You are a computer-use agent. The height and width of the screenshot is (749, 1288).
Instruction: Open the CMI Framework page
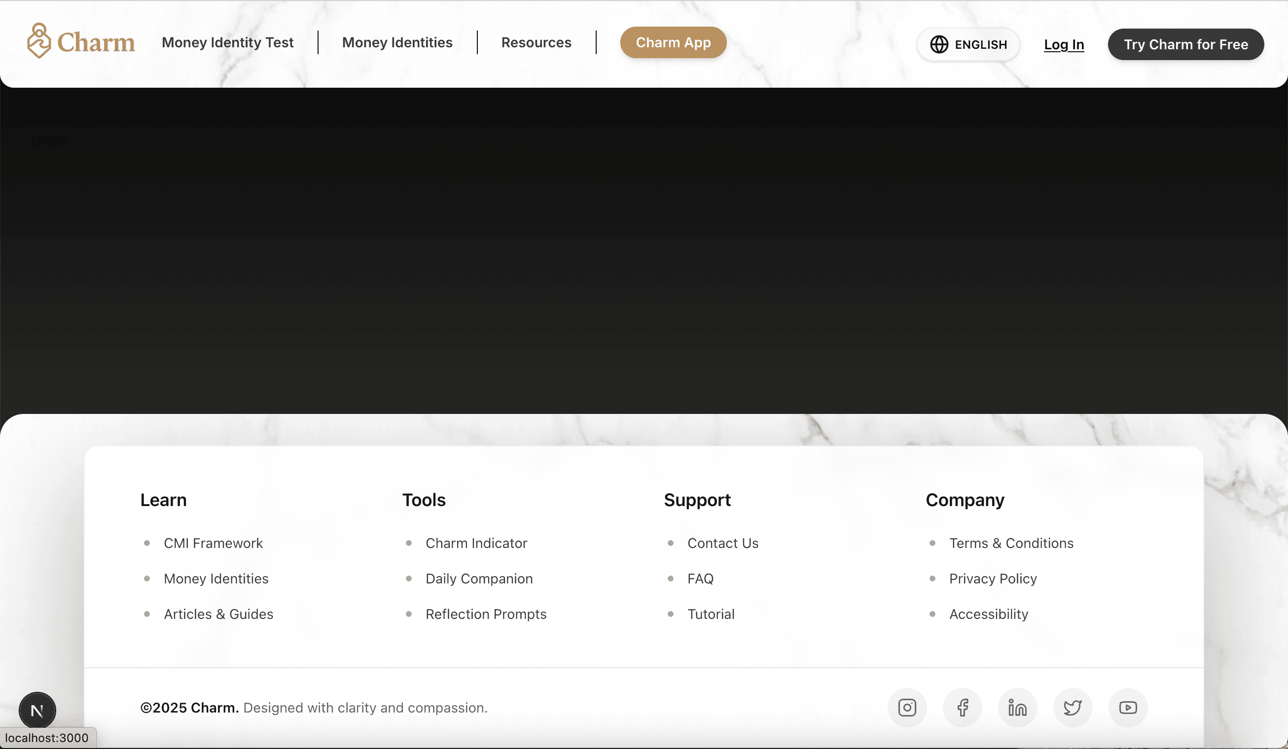click(213, 543)
